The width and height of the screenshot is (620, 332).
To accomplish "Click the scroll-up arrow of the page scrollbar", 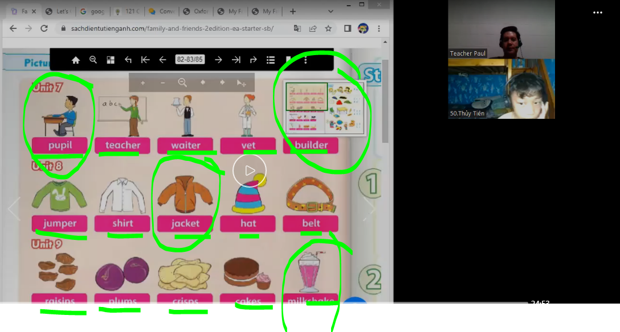I will [385, 42].
